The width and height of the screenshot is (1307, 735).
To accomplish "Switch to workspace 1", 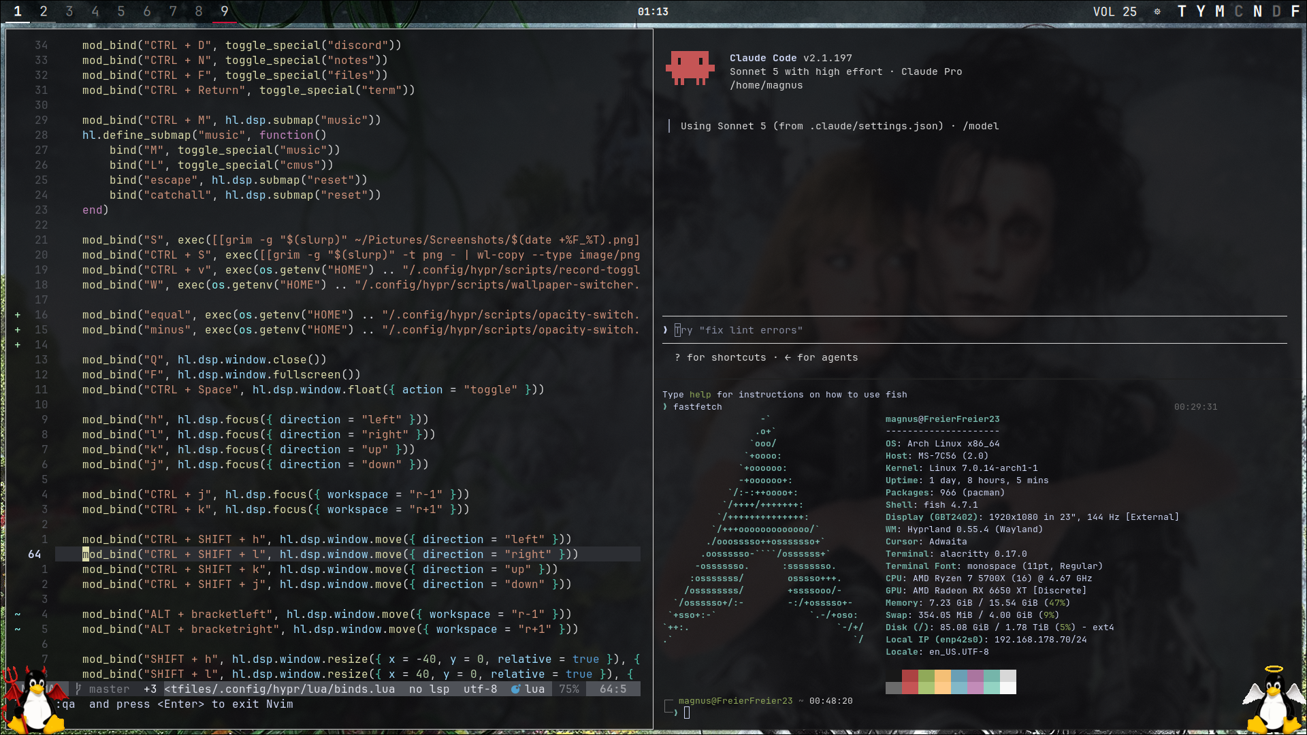I will (18, 12).
